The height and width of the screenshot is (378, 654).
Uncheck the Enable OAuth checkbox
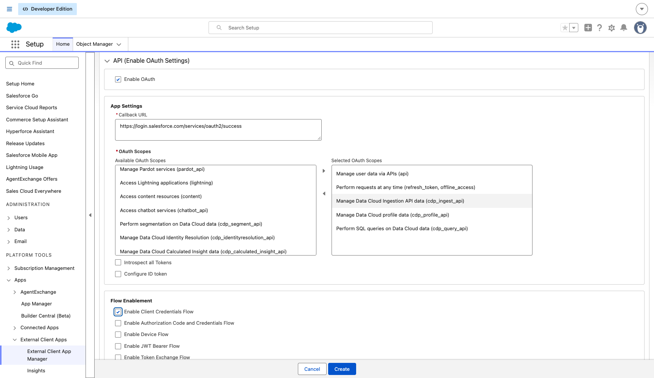[x=118, y=79]
